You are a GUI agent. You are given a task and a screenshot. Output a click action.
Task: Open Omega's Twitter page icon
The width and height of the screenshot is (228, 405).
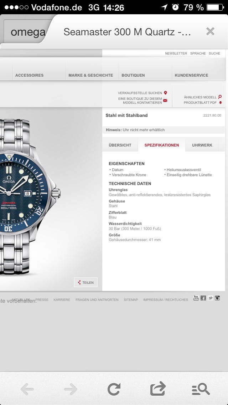click(x=210, y=298)
